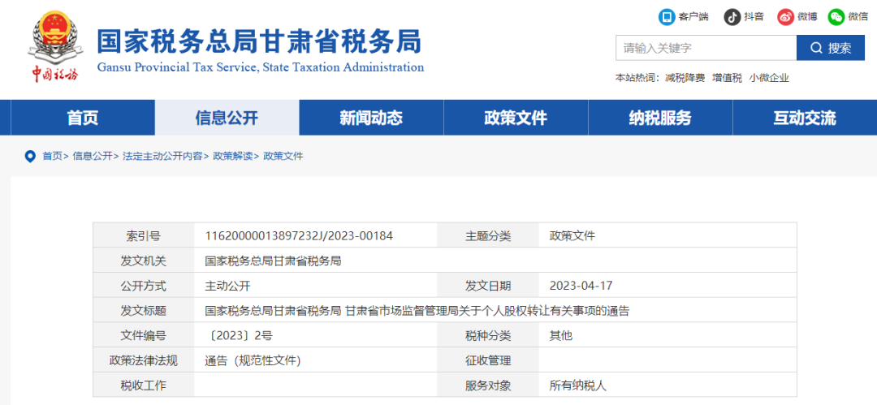The width and height of the screenshot is (877, 405).
Task: Click 国家税务总局甘肃省税务局 in 发文机关 row
Action: [x=273, y=261]
